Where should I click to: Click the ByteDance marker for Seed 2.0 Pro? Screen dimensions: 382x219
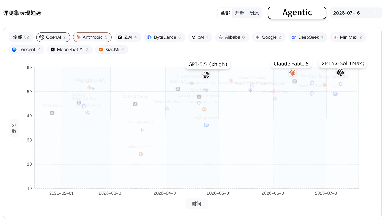[84, 106]
